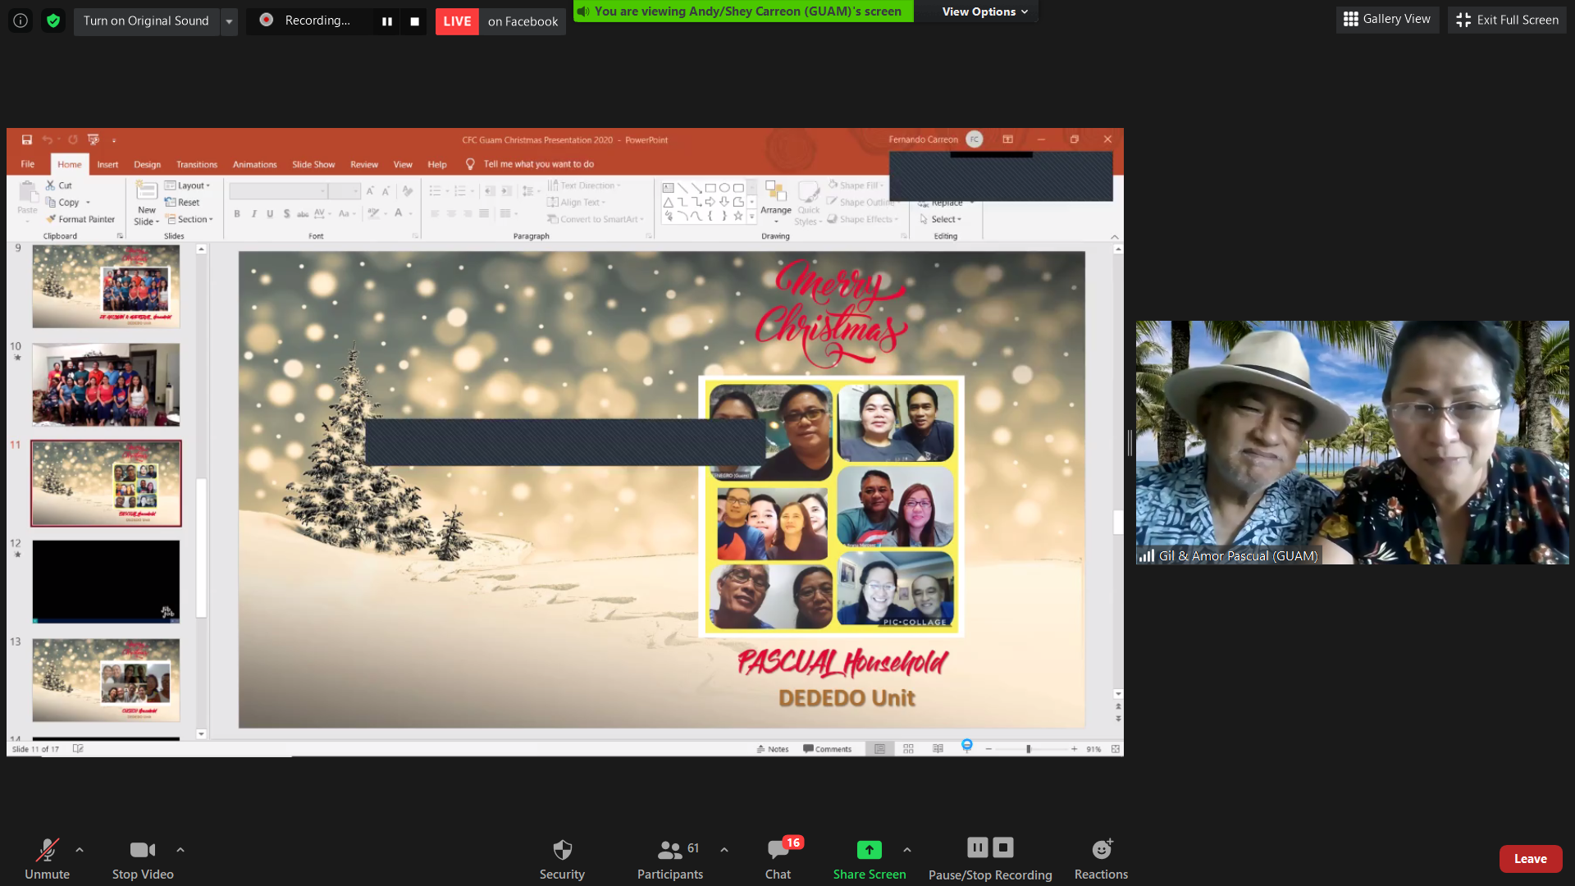1575x886 pixels.
Task: Open the Transitions ribbon tab
Action: click(x=197, y=164)
